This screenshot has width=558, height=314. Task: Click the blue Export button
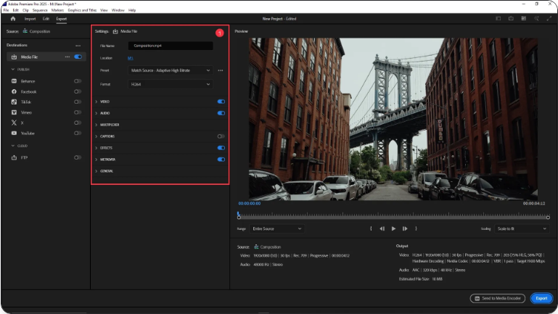point(541,298)
